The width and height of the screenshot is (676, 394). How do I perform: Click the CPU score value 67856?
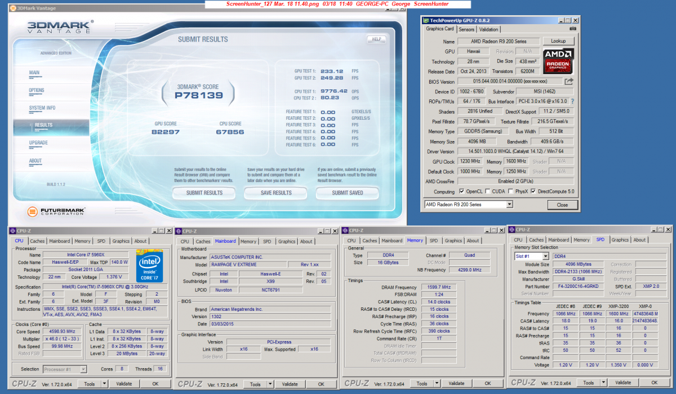pyautogui.click(x=230, y=132)
